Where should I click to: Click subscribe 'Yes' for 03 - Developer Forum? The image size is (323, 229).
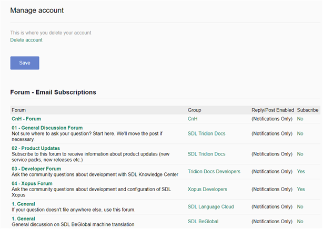point(300,172)
